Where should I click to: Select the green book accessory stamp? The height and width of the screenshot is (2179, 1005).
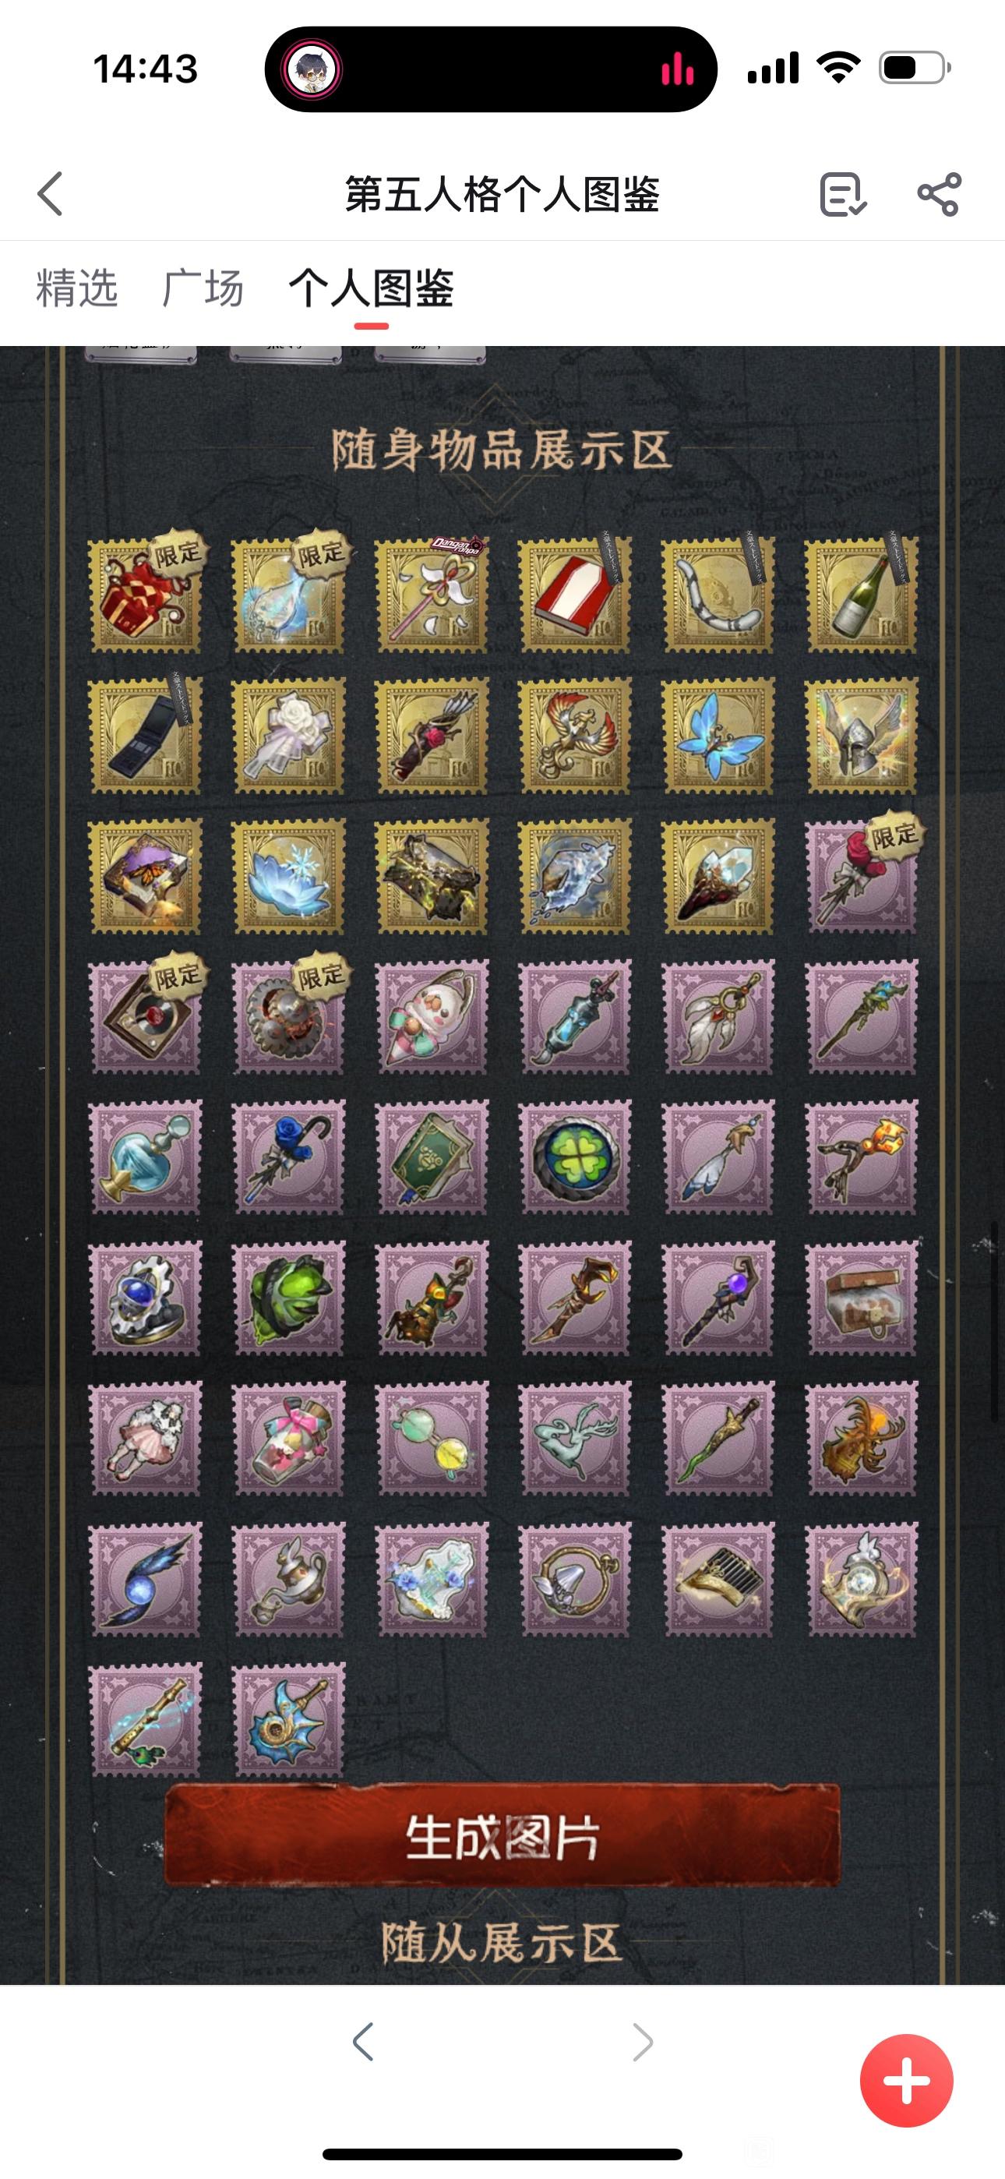tap(432, 1157)
